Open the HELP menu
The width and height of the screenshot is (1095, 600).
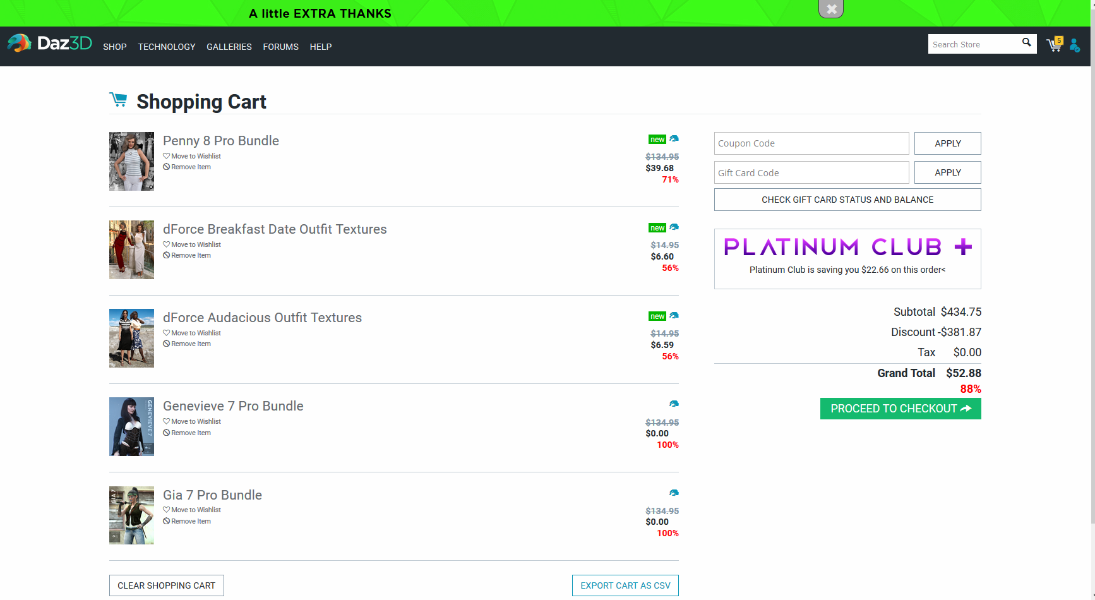[321, 47]
